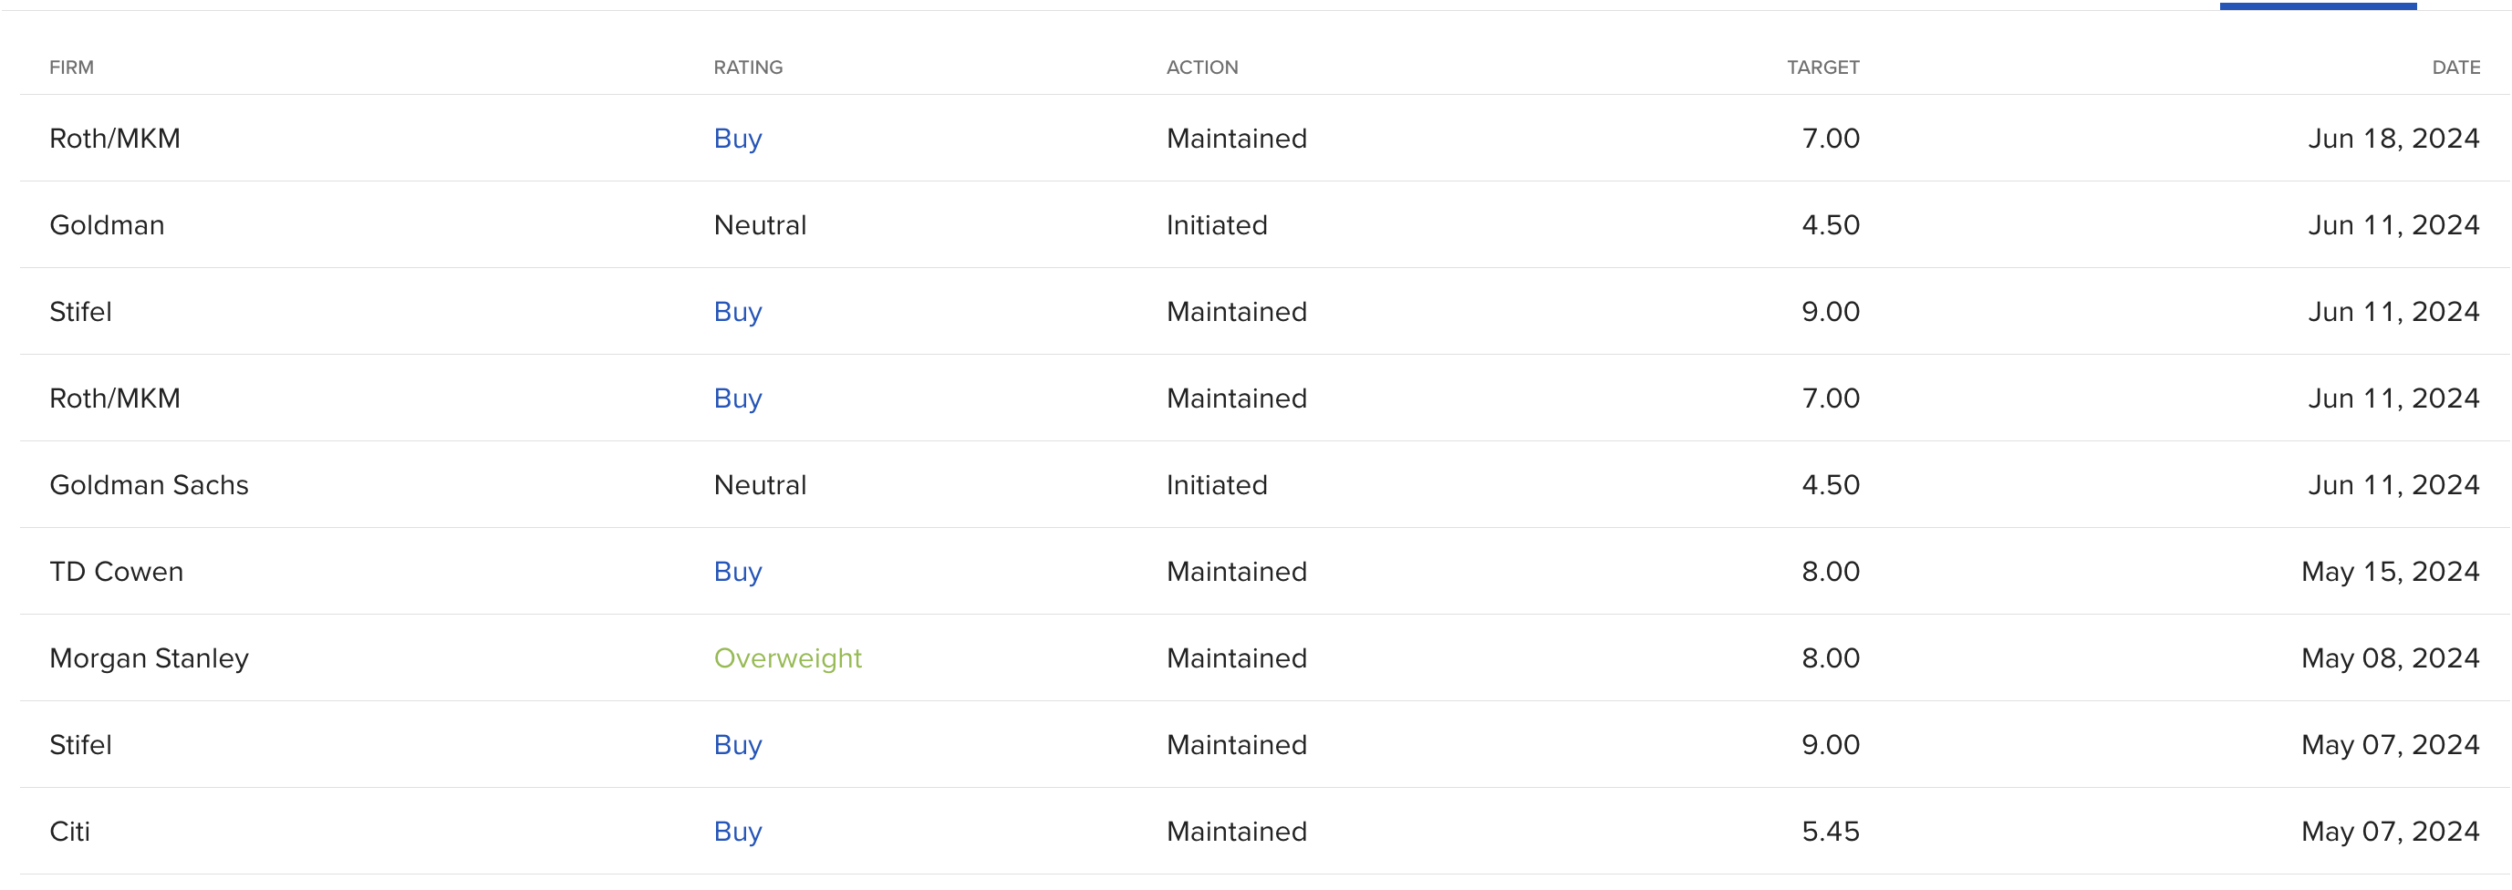Click the Buy rating in Citi row

737,833
